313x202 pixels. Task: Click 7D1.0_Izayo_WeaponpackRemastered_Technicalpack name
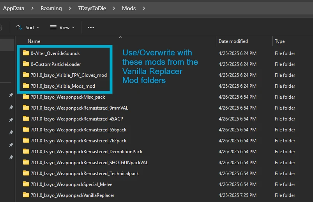[85, 174]
